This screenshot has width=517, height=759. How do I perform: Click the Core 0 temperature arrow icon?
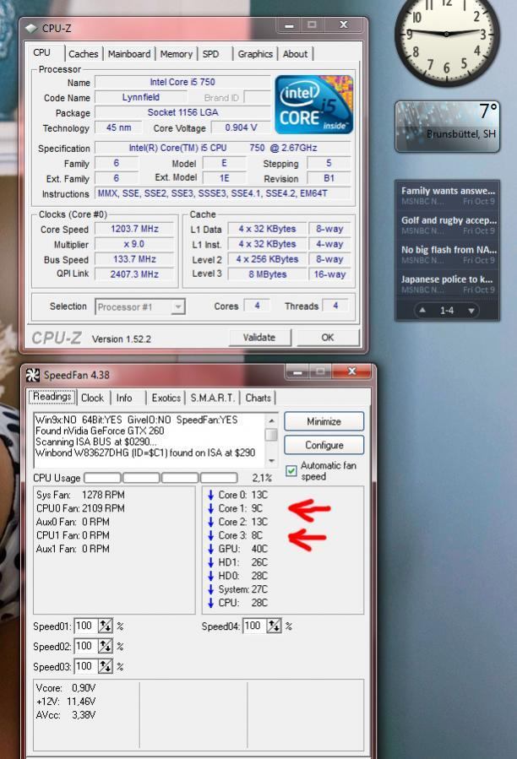[211, 495]
